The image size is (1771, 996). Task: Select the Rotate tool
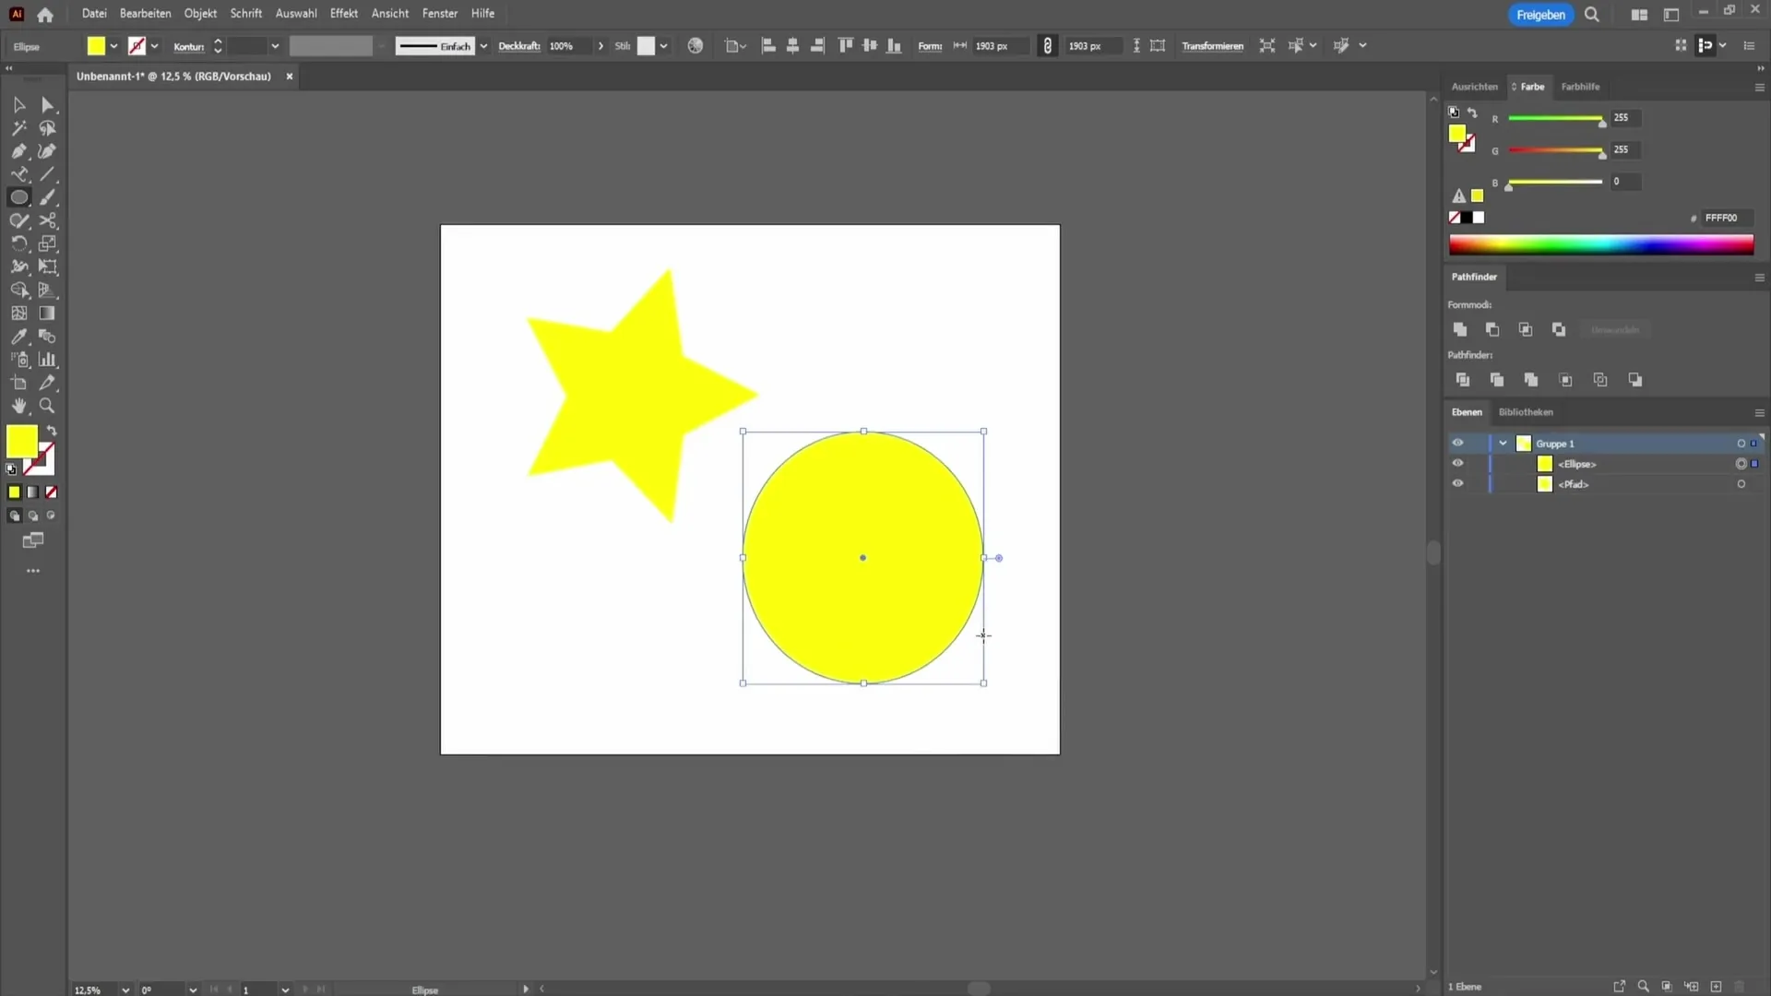(18, 243)
